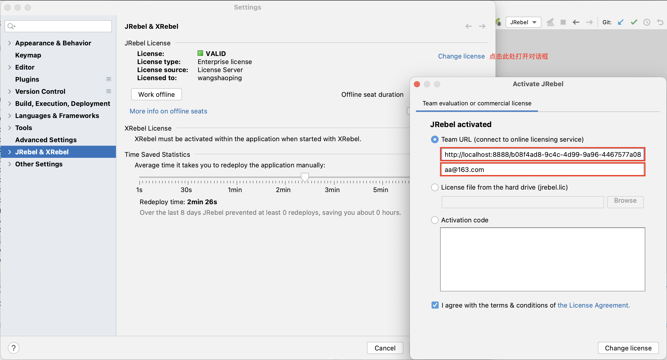Click the Git commit checkmark icon

point(633,22)
